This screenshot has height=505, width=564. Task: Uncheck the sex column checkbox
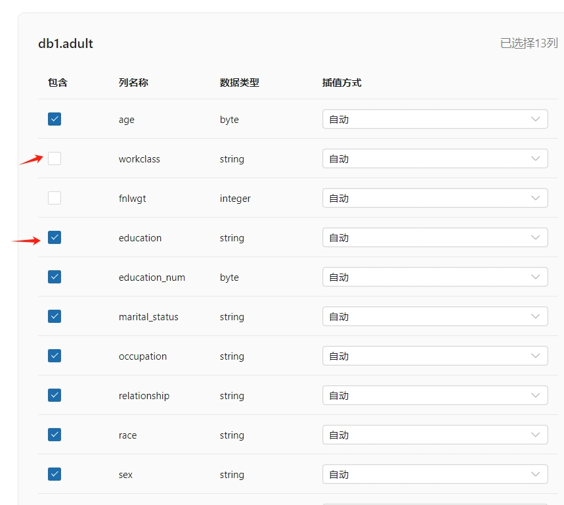click(x=54, y=474)
